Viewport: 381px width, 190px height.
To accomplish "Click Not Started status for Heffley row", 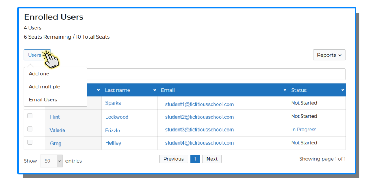I will [x=304, y=143].
